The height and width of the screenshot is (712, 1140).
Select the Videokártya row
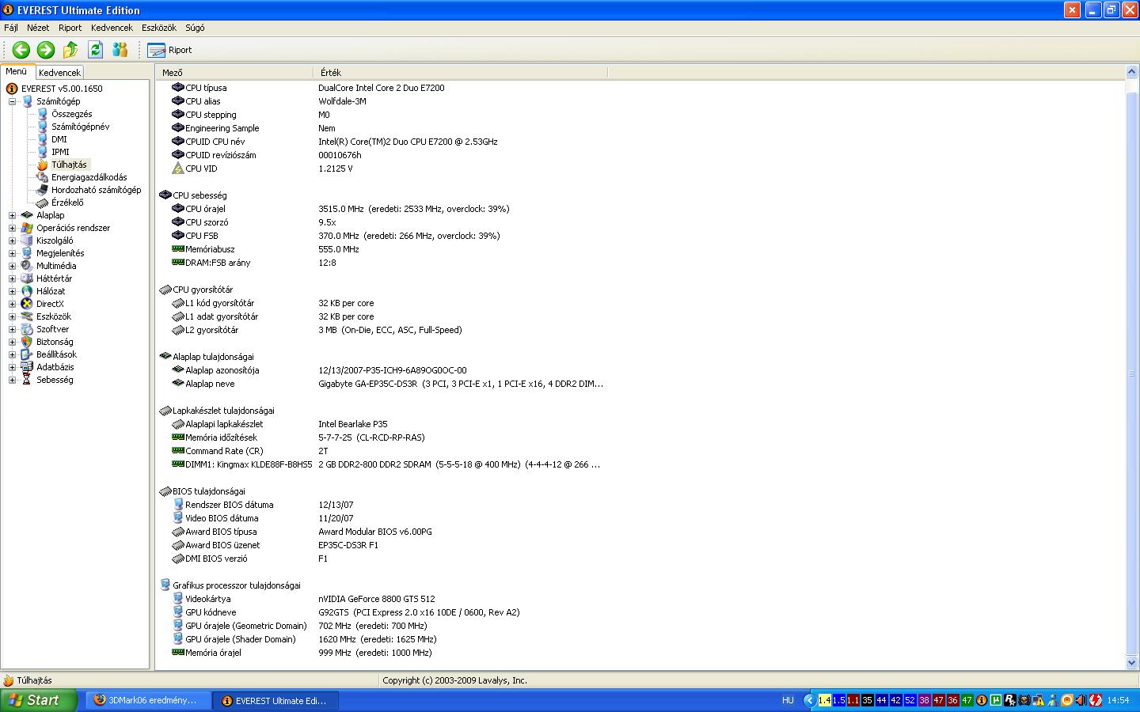[x=382, y=599]
